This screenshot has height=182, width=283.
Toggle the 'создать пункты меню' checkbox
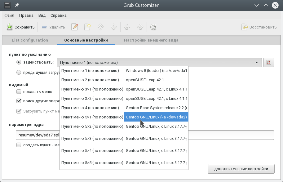(x=19, y=145)
